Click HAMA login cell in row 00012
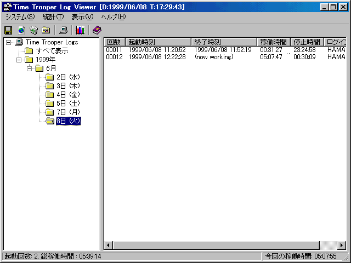Viewport: 351px width, 263px height. [336, 57]
